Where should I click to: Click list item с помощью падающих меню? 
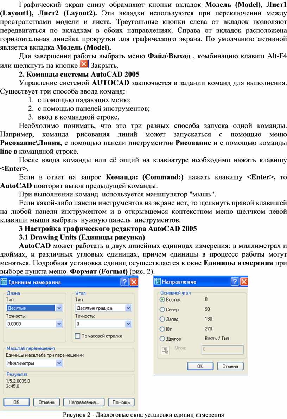(84, 100)
